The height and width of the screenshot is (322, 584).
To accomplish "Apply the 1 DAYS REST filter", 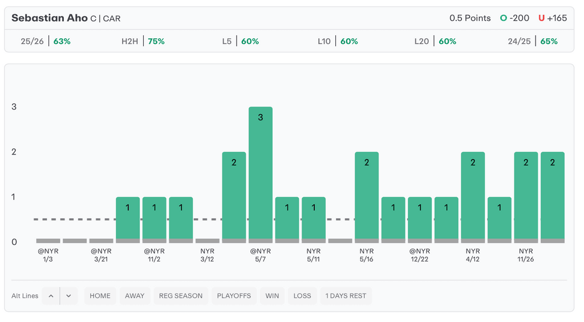I will 346,296.
